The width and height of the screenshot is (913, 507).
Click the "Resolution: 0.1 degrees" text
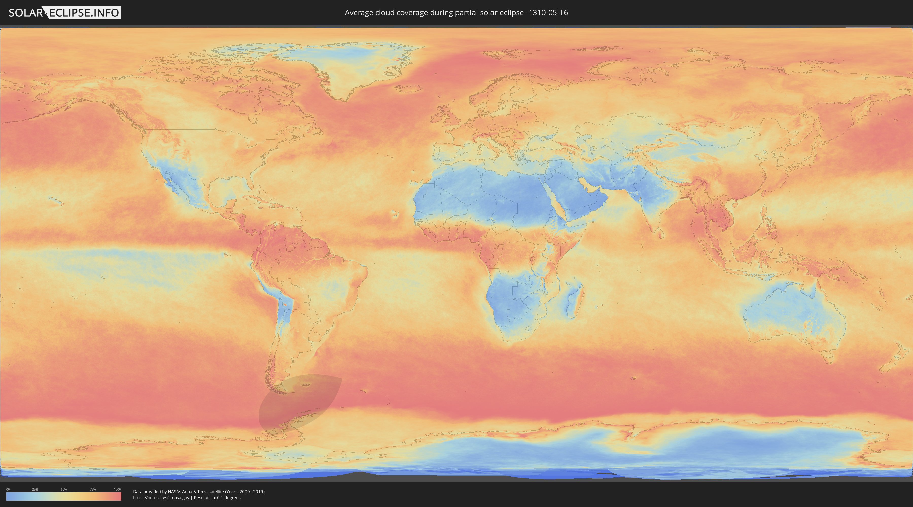217,497
